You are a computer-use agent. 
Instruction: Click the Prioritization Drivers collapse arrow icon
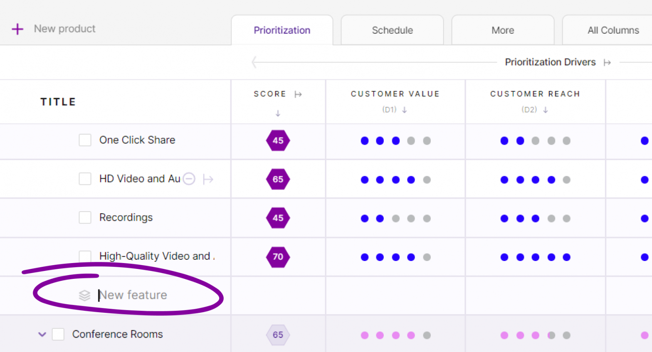(x=607, y=62)
